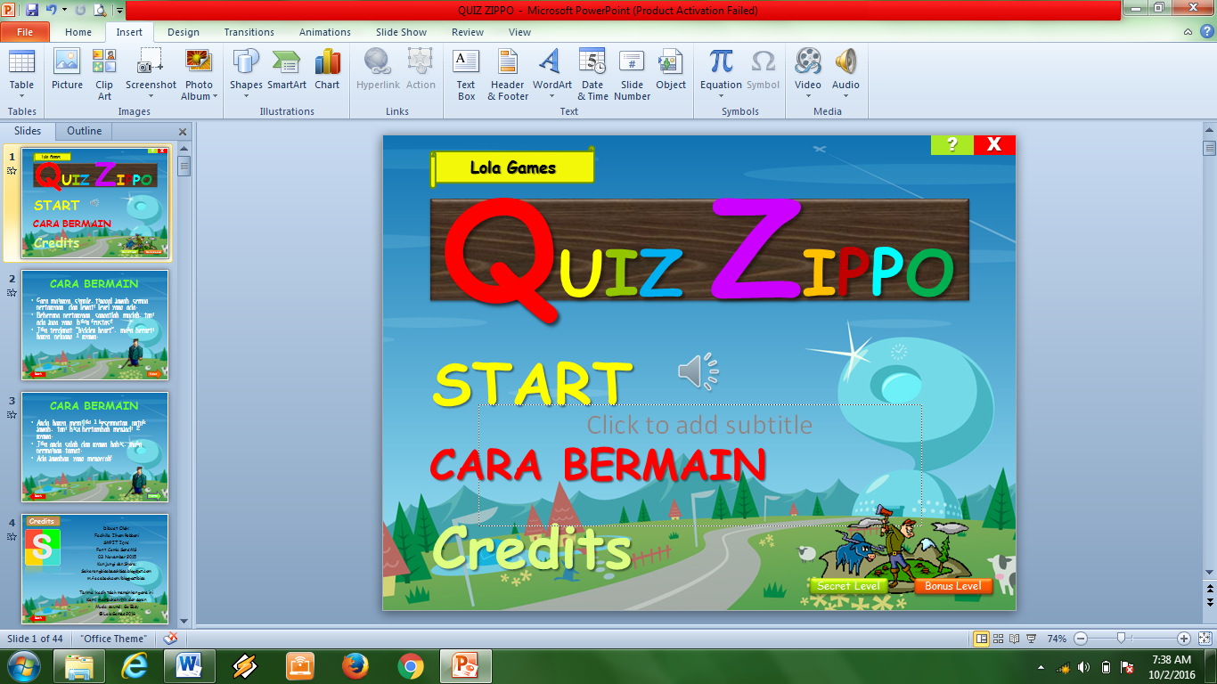This screenshot has width=1217, height=684.
Task: Fit slide to current window
Action: coord(1204,639)
